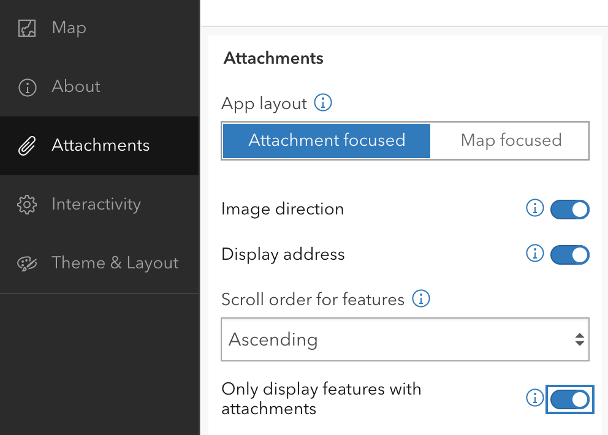Click the About info icon in sidebar
This screenshot has height=435, width=608.
27,86
